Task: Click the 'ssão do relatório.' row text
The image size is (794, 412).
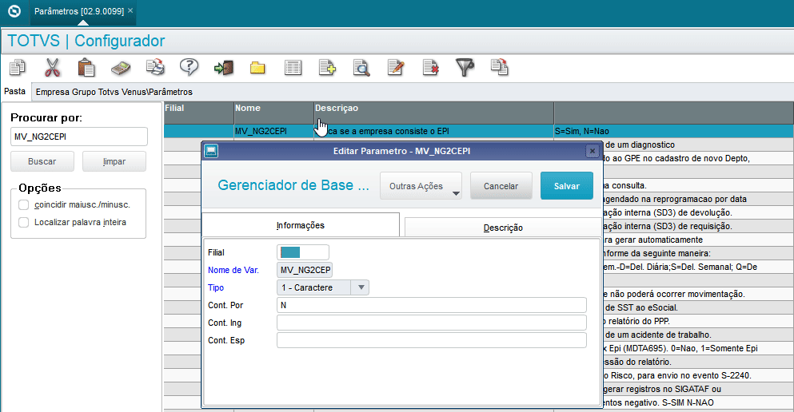Action: coord(637,362)
